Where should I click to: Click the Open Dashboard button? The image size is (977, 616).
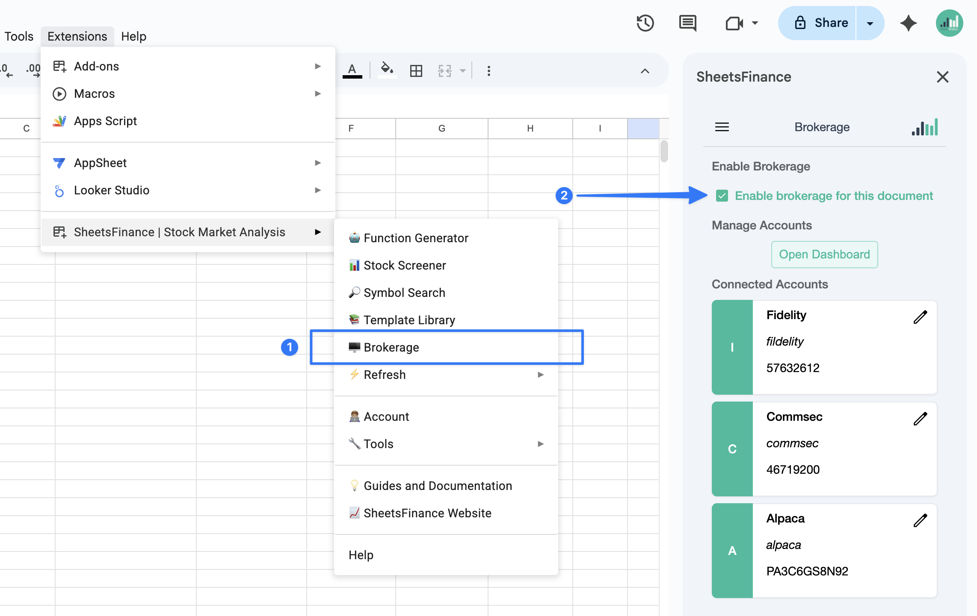[824, 255]
